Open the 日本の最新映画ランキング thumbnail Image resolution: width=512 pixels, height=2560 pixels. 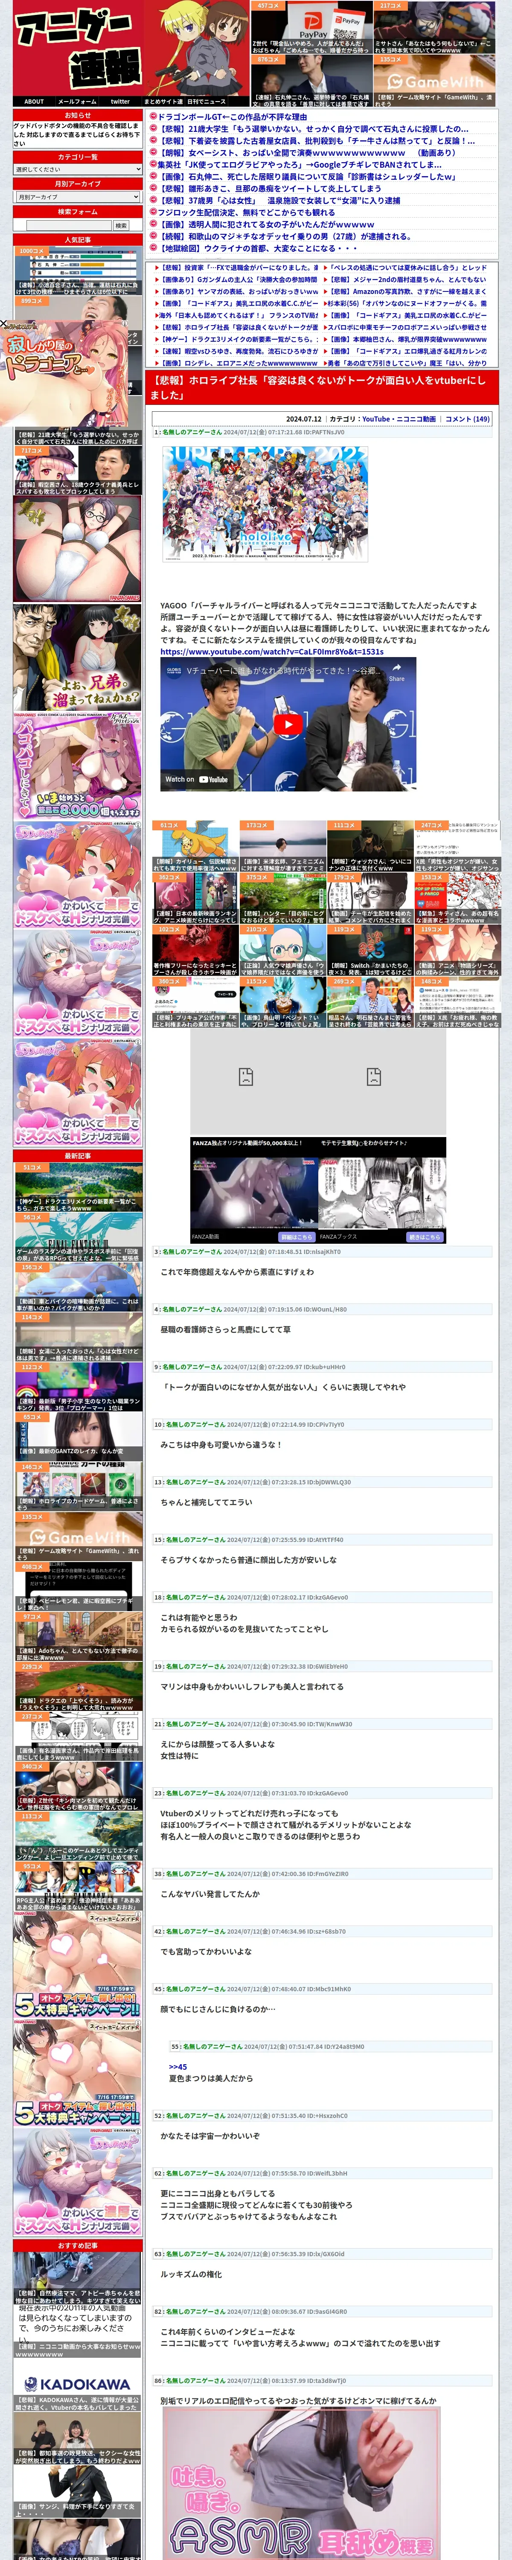click(195, 899)
